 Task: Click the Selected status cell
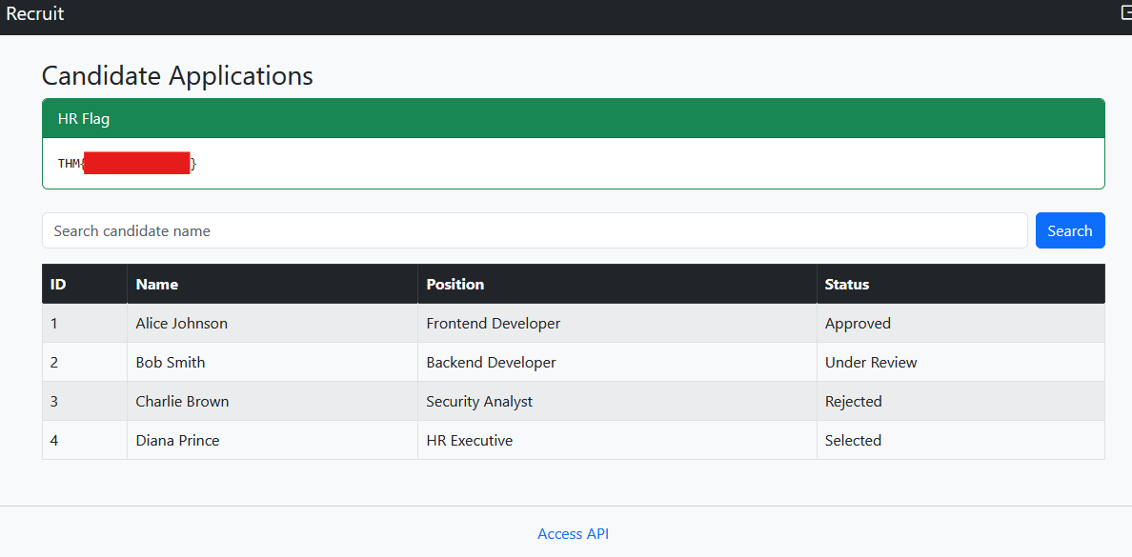(960, 440)
